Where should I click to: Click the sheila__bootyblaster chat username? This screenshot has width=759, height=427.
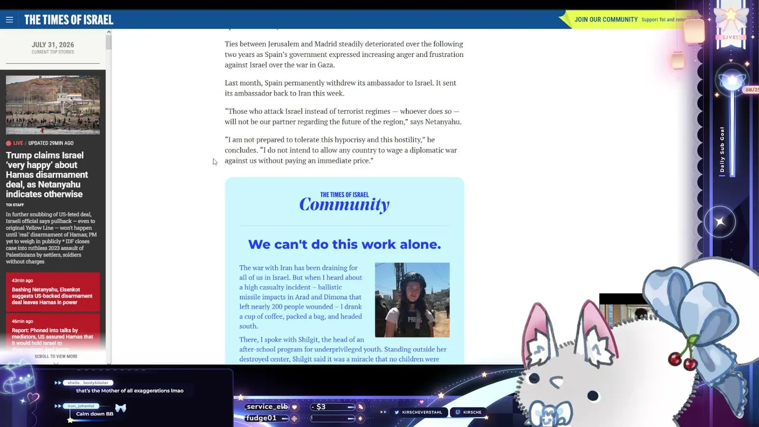click(88, 383)
